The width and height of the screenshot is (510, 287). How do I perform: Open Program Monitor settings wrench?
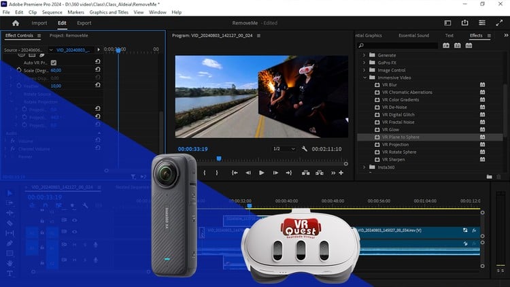pos(305,149)
